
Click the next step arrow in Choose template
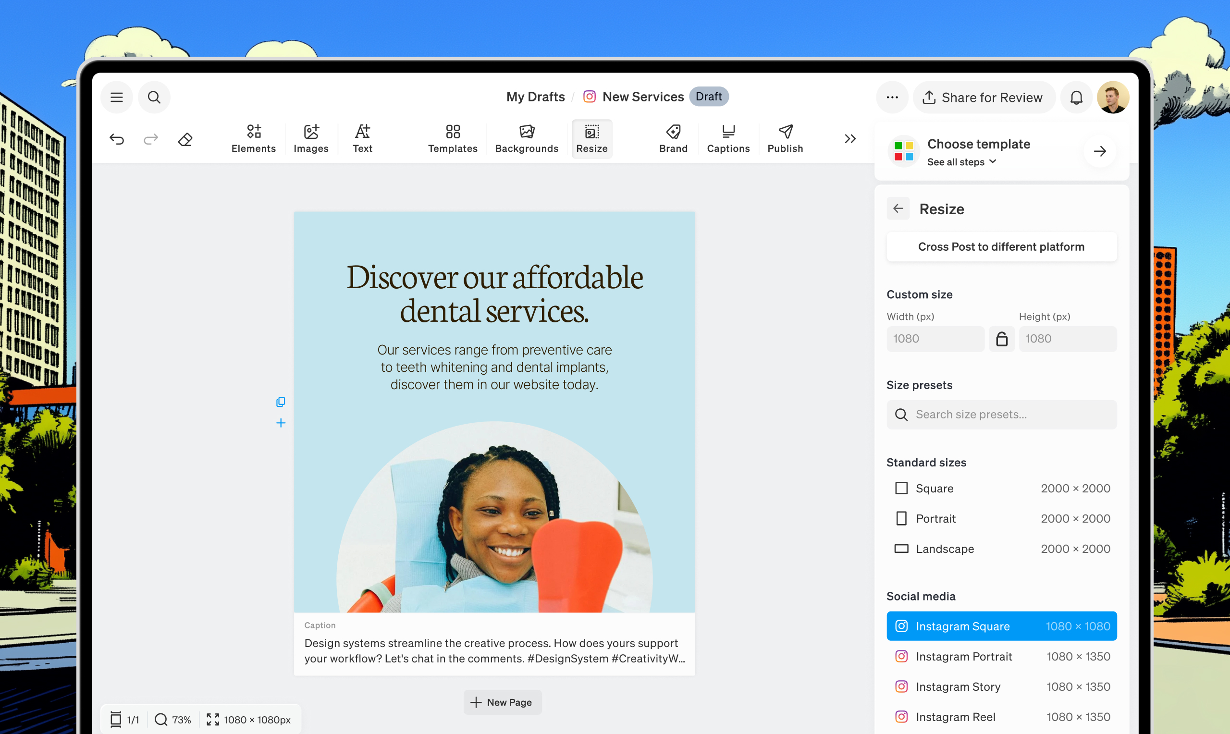click(1100, 151)
